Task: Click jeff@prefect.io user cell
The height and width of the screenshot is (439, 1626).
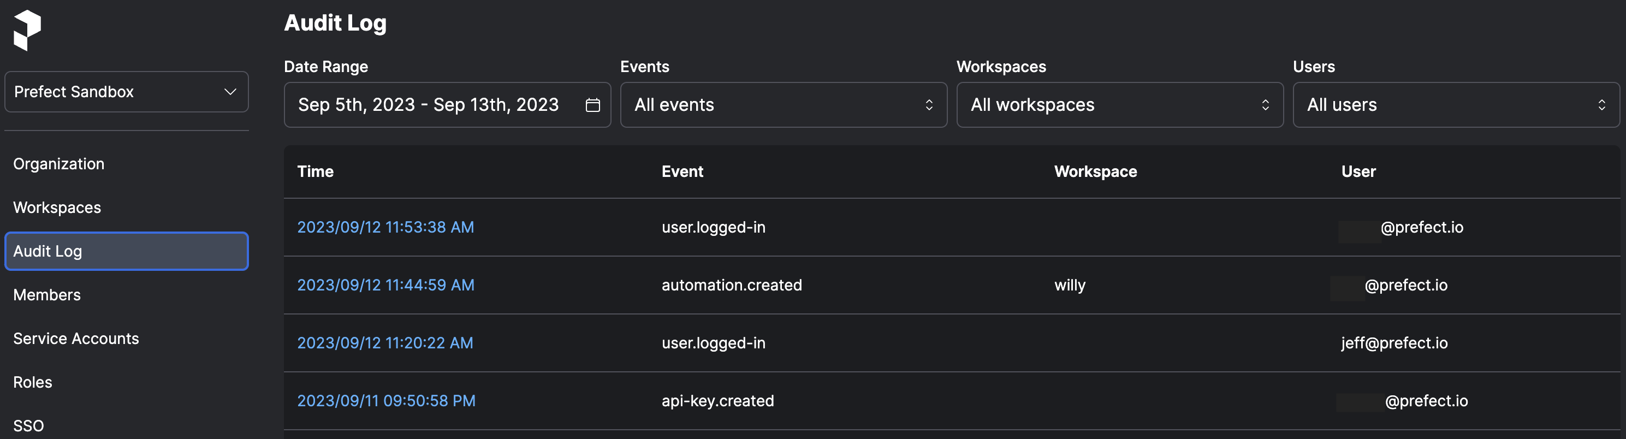Action: (x=1394, y=342)
